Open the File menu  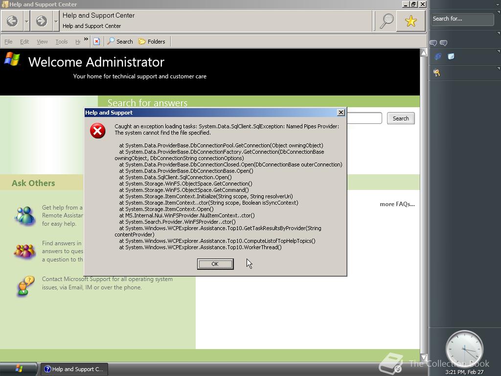pyautogui.click(x=9, y=42)
